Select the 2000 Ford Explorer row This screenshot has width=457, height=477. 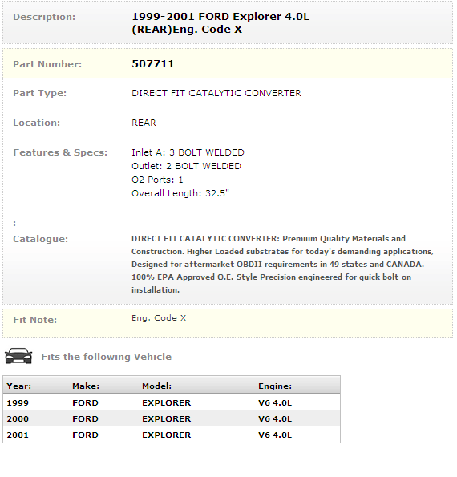[172, 419]
